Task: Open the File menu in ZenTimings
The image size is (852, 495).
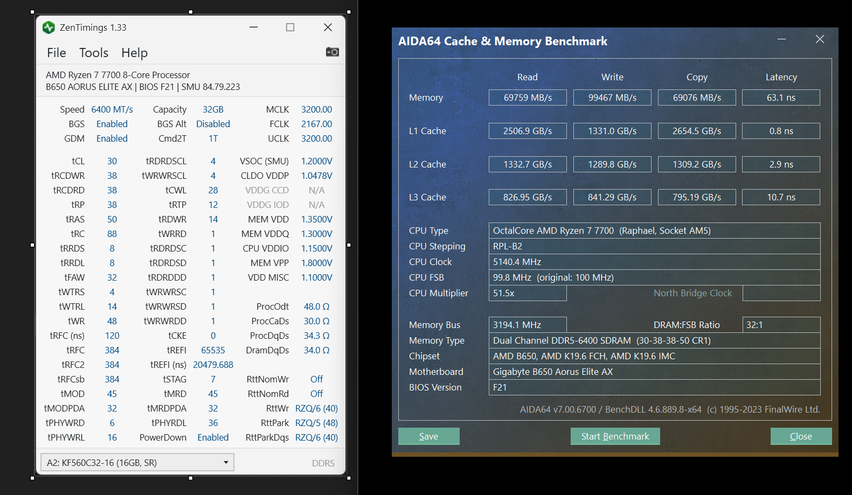Action: 57,53
